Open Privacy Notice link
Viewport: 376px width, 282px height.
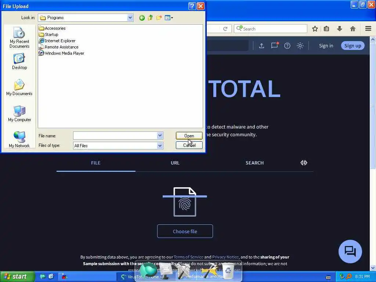pyautogui.click(x=225, y=257)
